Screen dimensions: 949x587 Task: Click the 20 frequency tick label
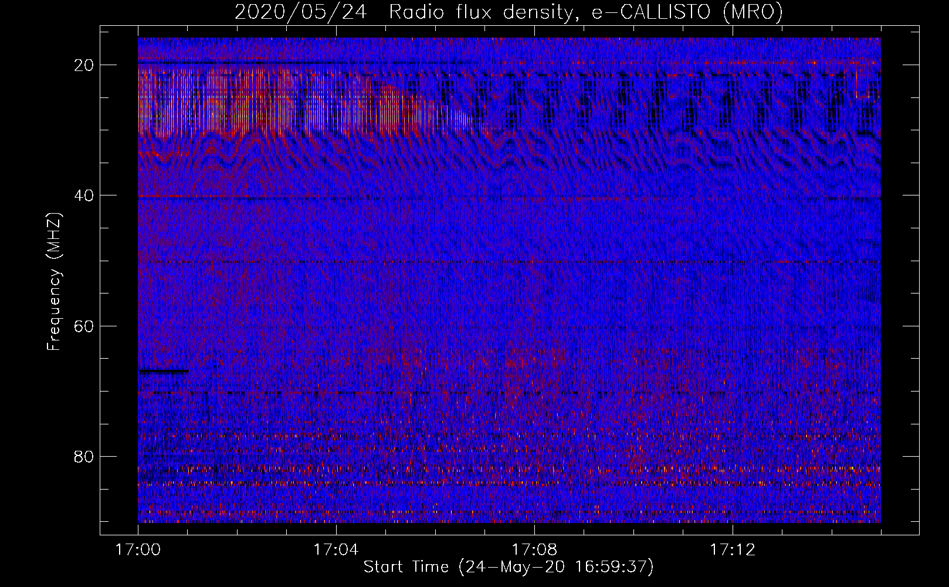click(84, 65)
